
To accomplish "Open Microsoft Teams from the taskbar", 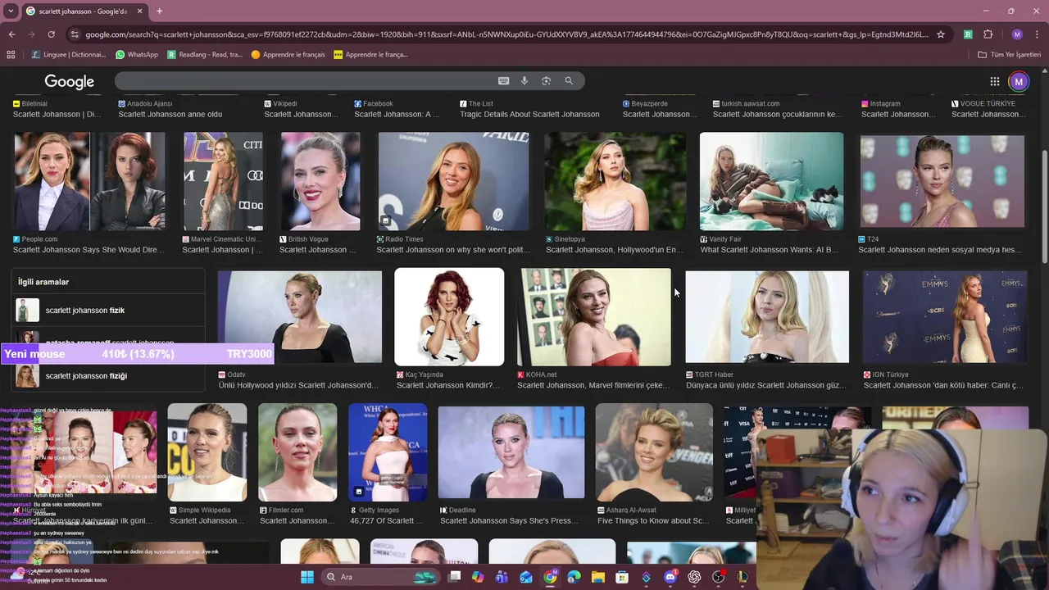I will click(x=502, y=577).
